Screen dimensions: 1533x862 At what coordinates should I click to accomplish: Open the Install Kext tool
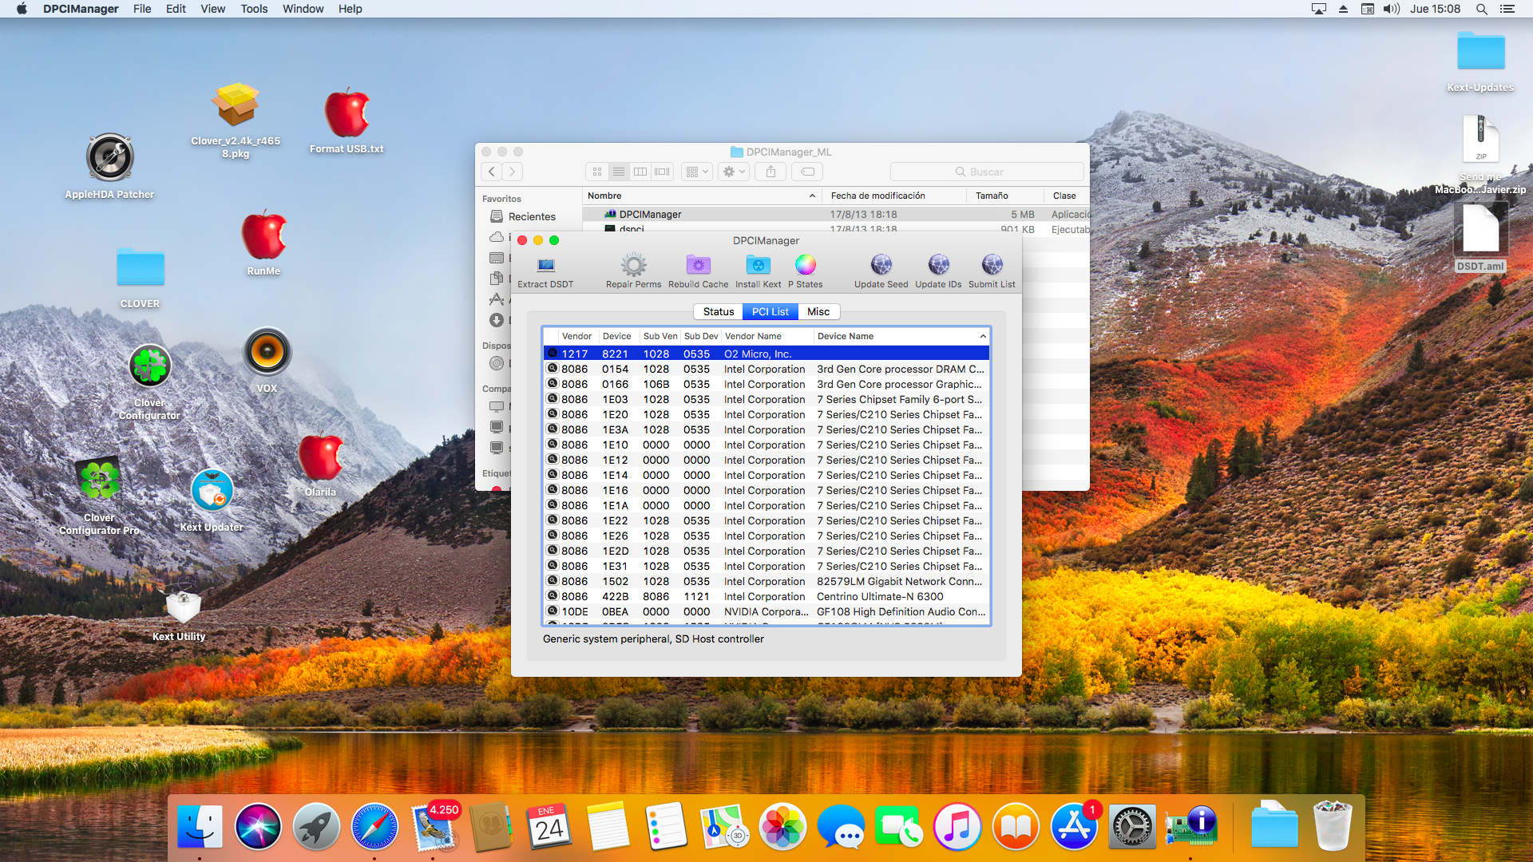coord(758,265)
